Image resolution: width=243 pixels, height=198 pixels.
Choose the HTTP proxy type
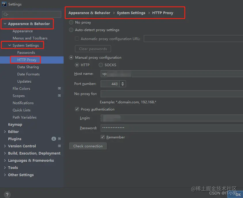77,65
